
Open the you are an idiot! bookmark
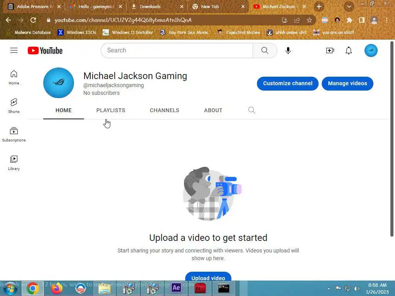click(x=333, y=32)
